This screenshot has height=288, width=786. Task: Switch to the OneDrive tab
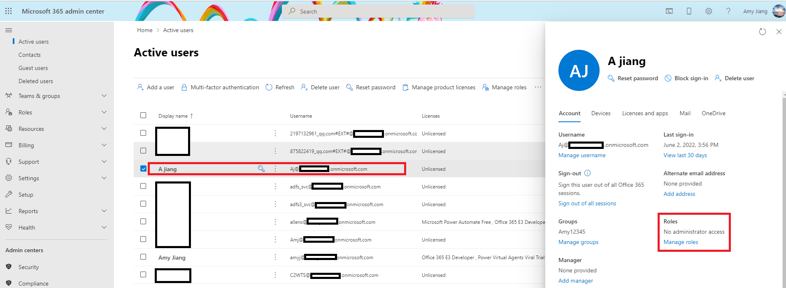click(714, 113)
